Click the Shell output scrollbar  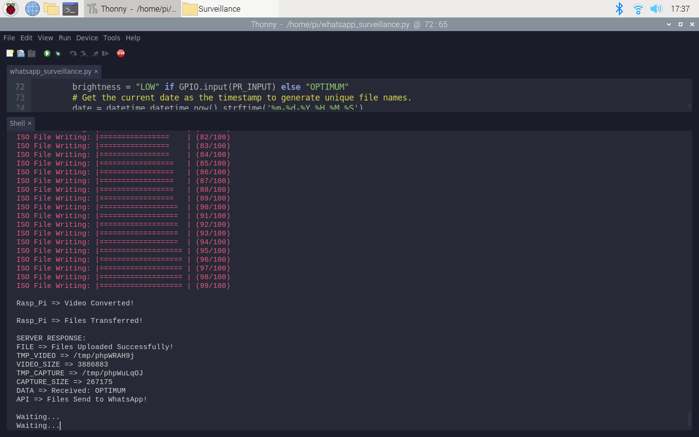tap(689, 419)
